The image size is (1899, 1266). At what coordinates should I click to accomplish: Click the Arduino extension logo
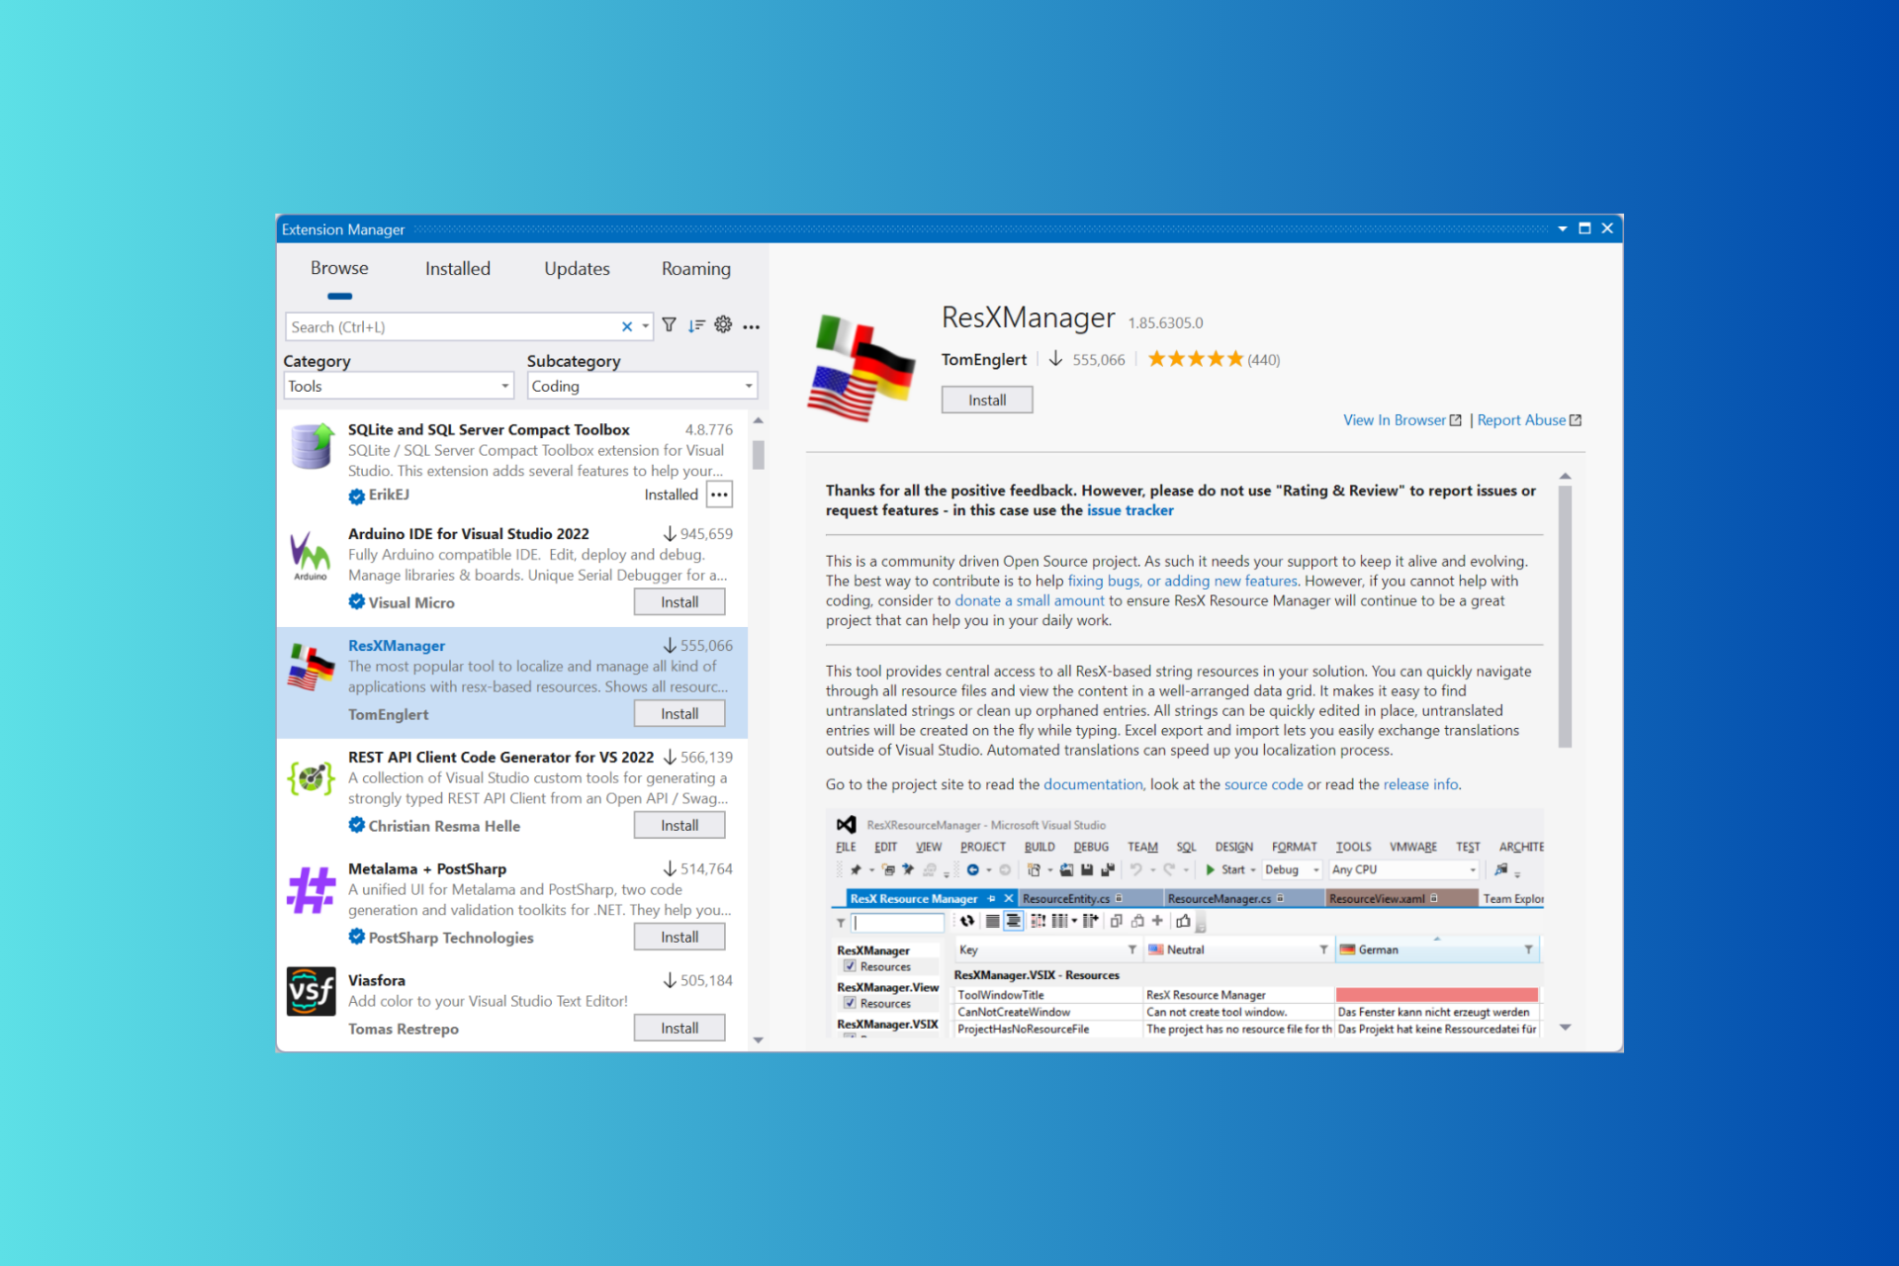311,556
